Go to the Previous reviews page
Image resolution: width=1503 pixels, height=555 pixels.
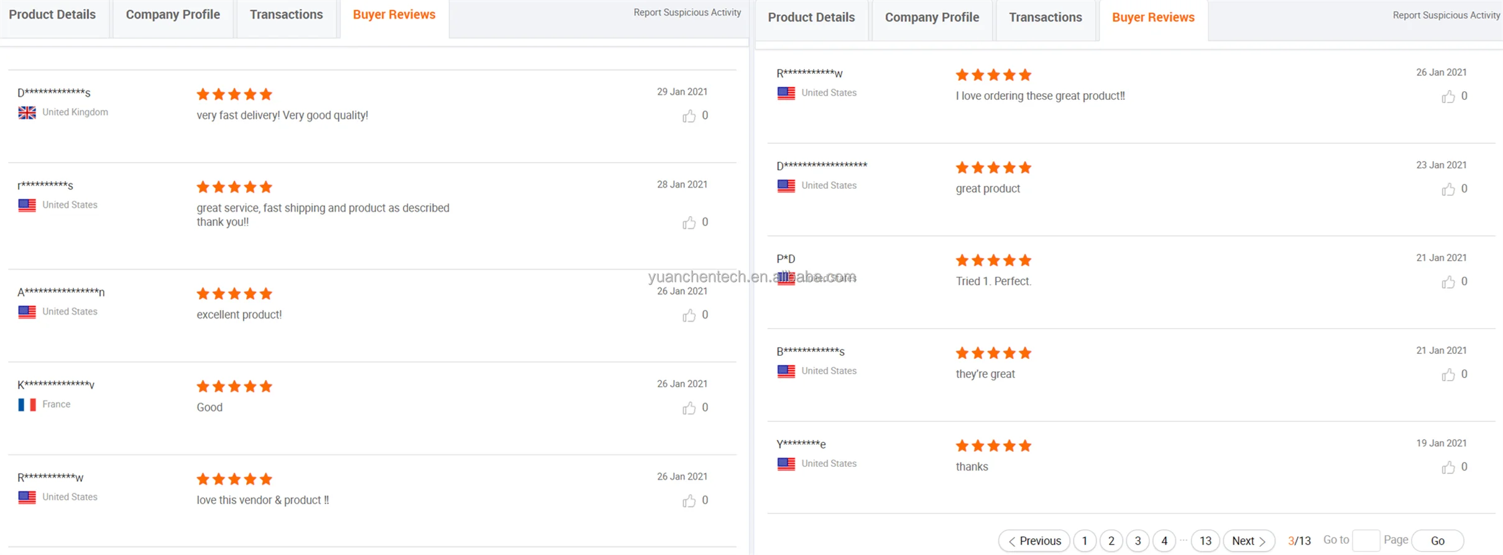coord(1034,541)
